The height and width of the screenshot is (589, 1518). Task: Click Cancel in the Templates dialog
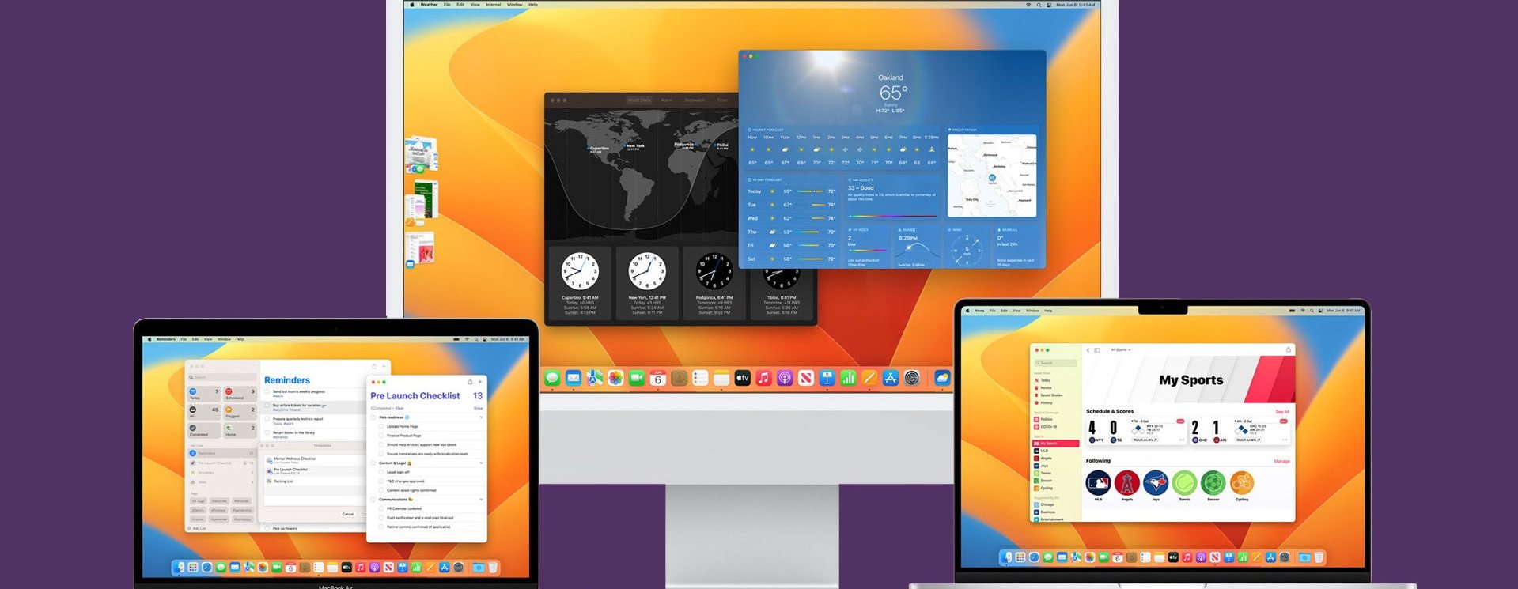click(x=347, y=514)
